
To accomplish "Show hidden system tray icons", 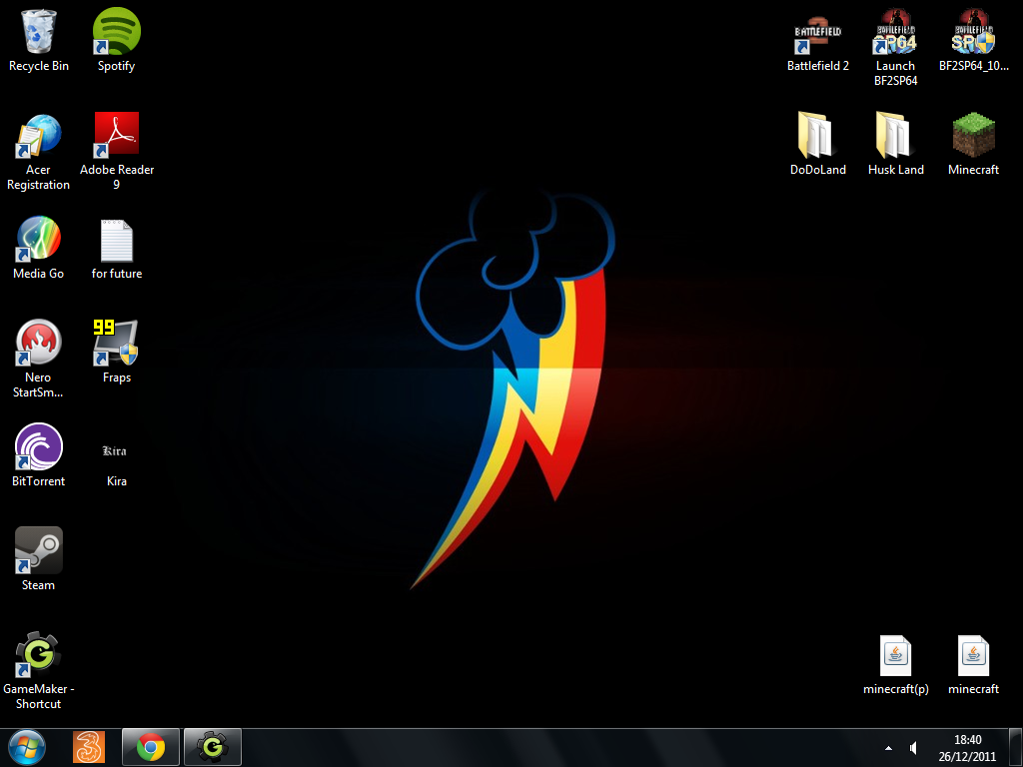I will (x=888, y=748).
